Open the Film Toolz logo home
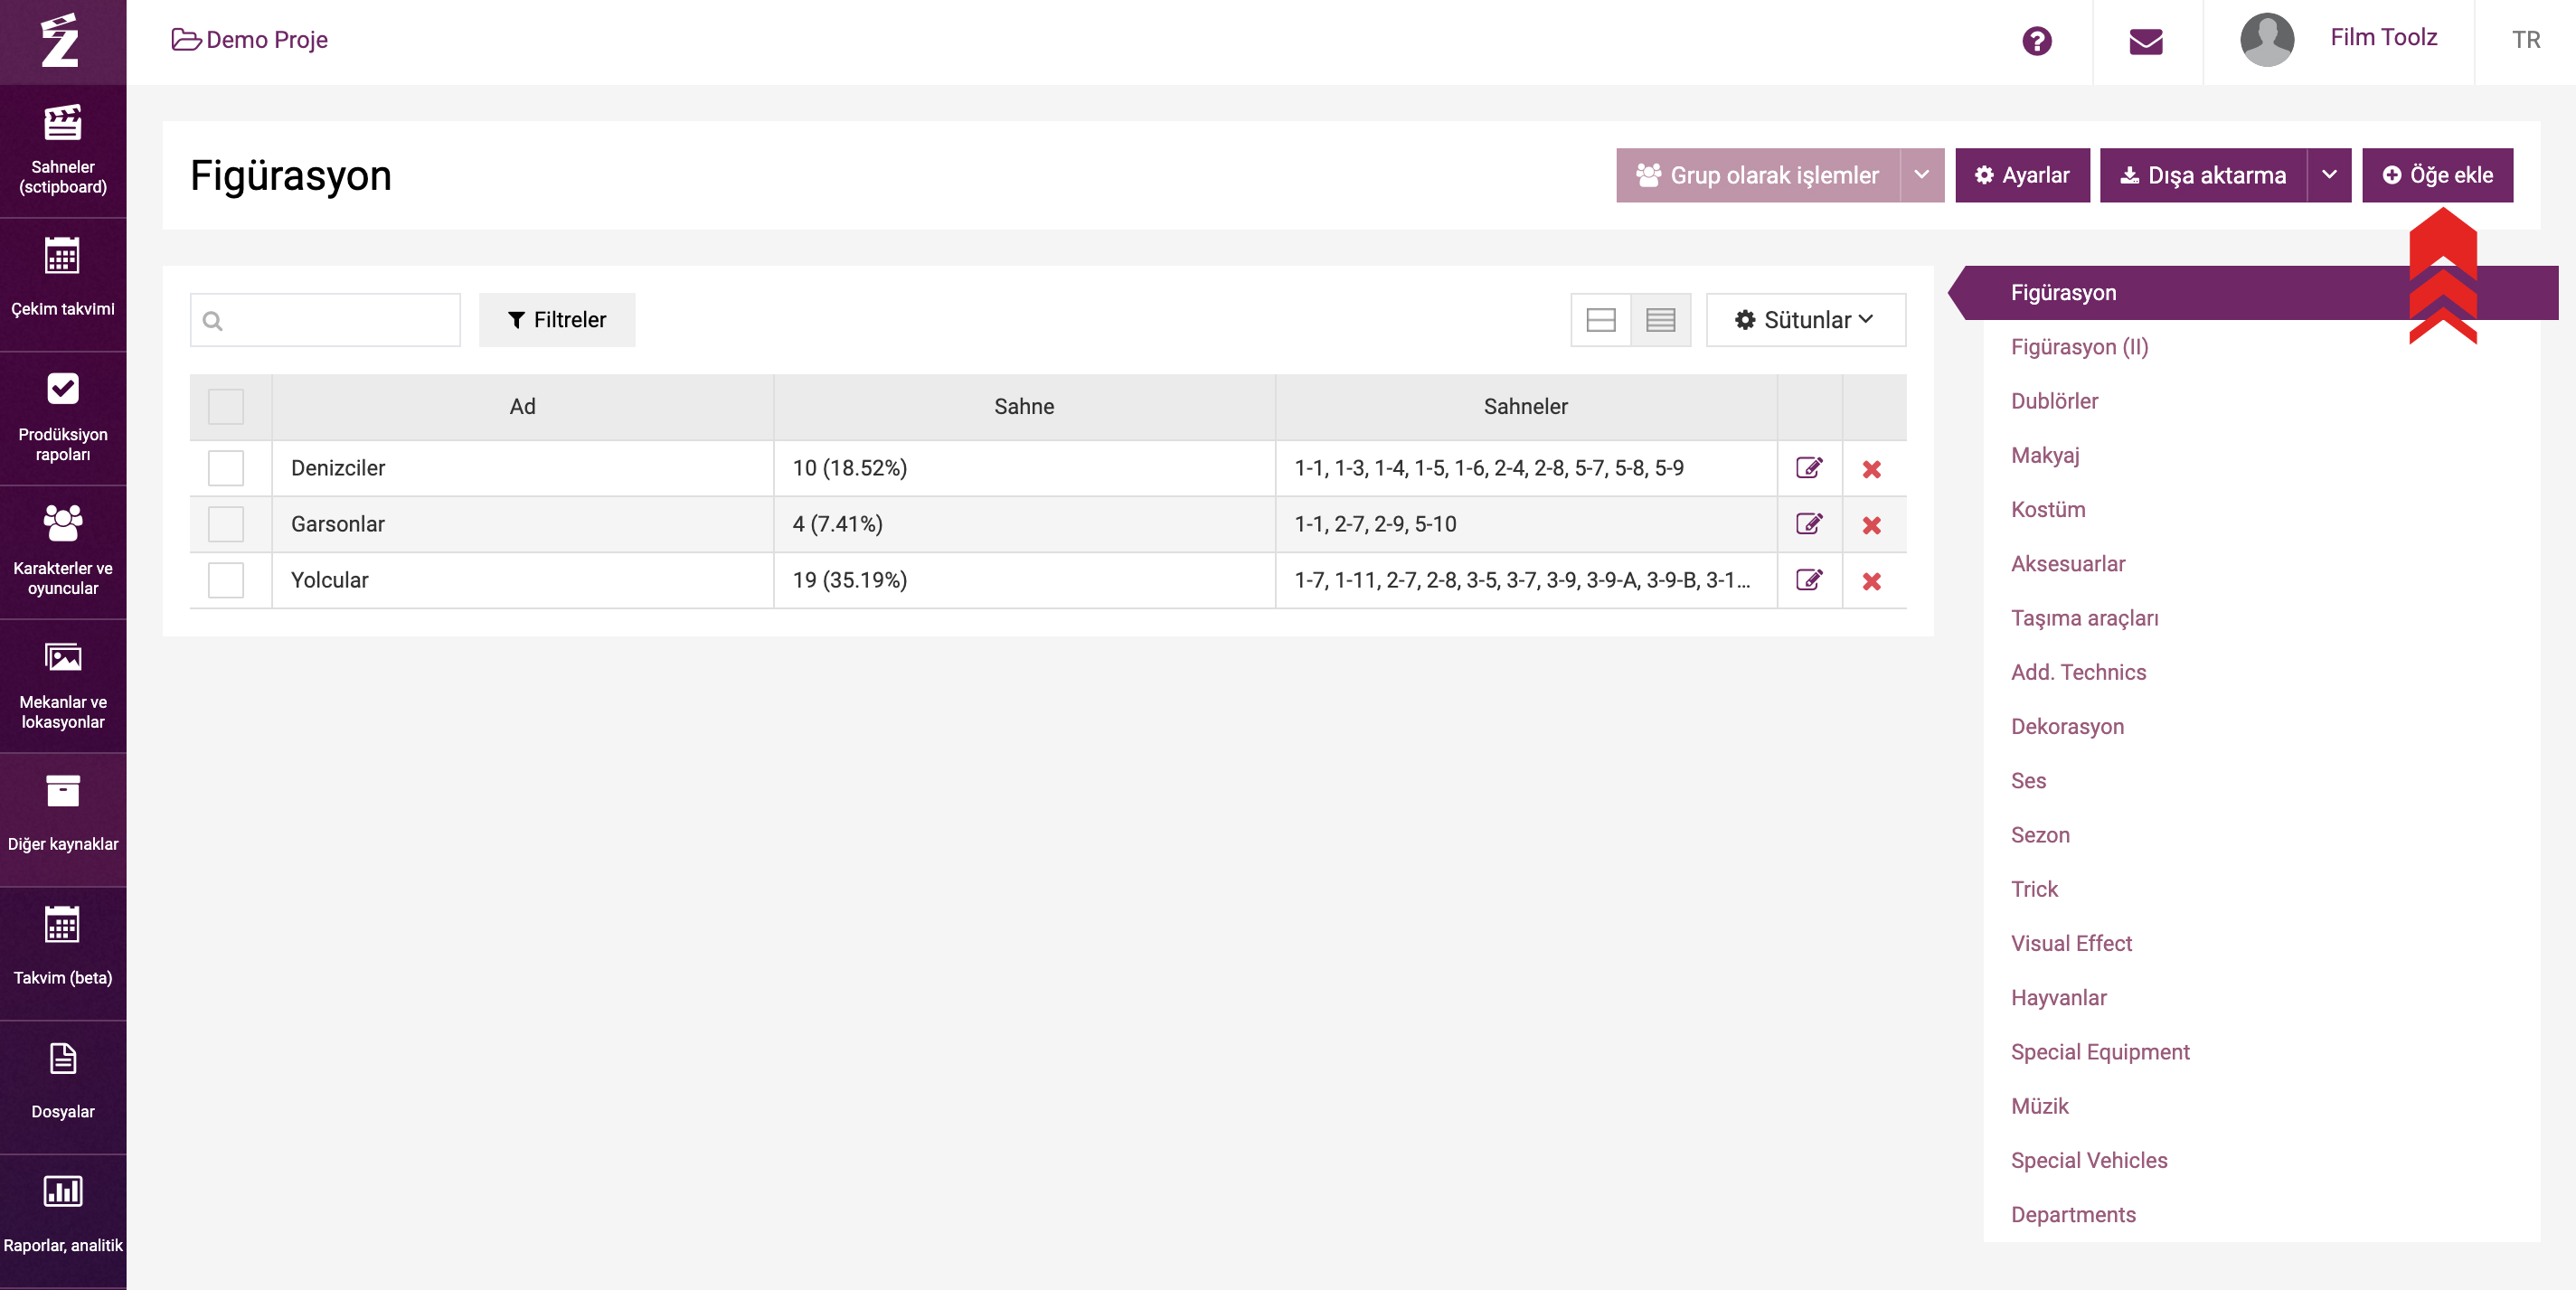 click(x=60, y=40)
